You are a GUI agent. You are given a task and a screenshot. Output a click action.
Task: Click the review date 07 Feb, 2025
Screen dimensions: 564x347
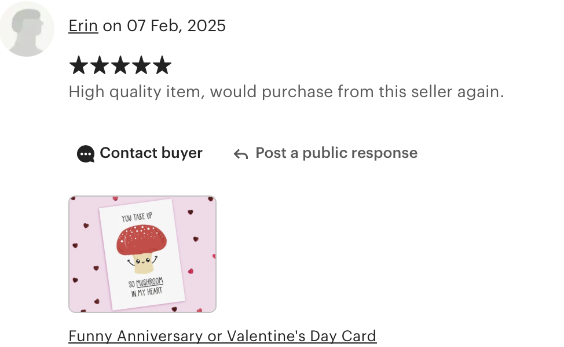tap(176, 26)
